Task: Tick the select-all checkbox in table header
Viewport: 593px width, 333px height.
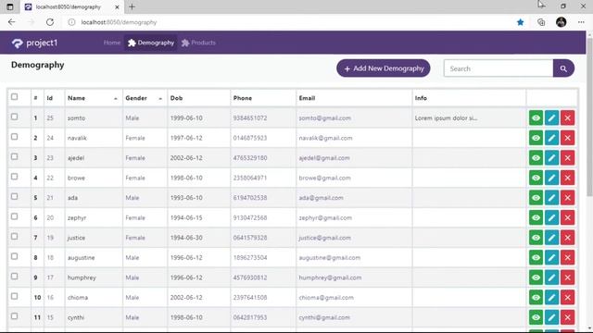Action: click(x=15, y=97)
